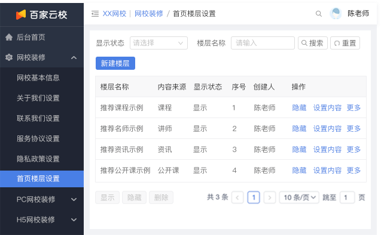Click the 陈老师 avatar picture

coord(336,14)
